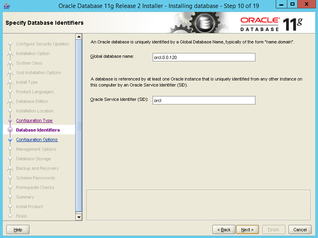Click the 'Specify Database Identifiers' heading
This screenshot has width=318, height=238.
click(45, 23)
